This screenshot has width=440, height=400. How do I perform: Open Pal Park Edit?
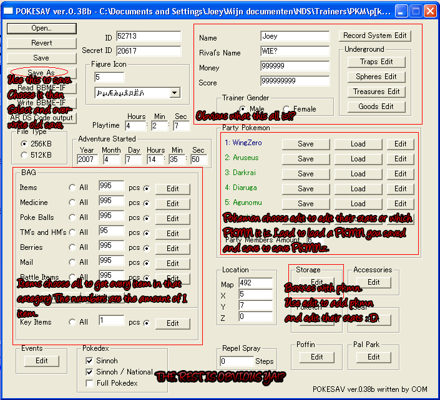[x=373, y=357]
